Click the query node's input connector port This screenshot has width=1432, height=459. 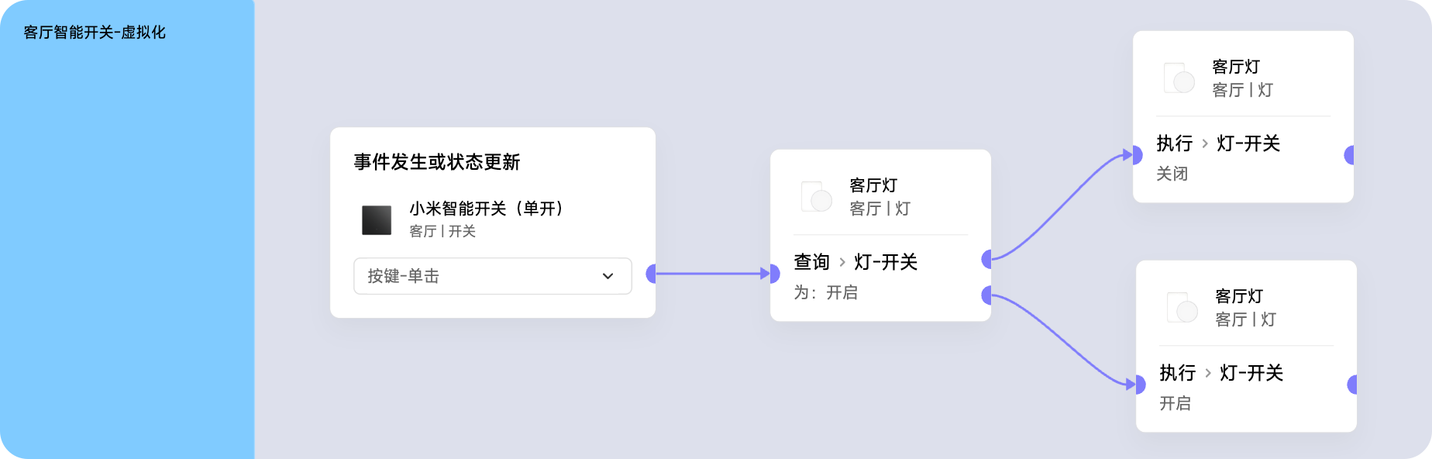[x=773, y=274]
